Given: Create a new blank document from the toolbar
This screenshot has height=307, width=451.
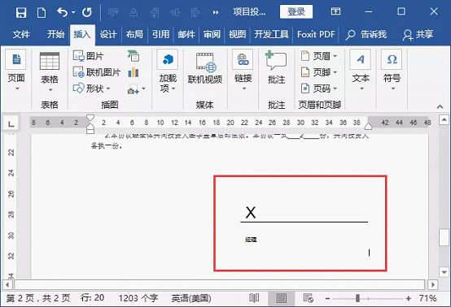Looking at the screenshot, I should (42, 13).
